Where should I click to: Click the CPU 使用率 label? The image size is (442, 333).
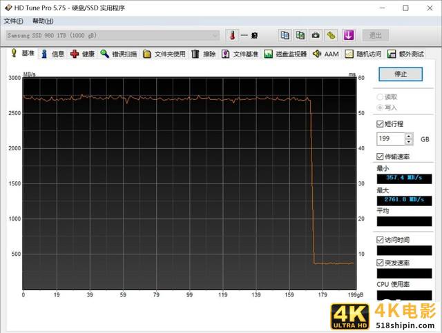(x=393, y=284)
